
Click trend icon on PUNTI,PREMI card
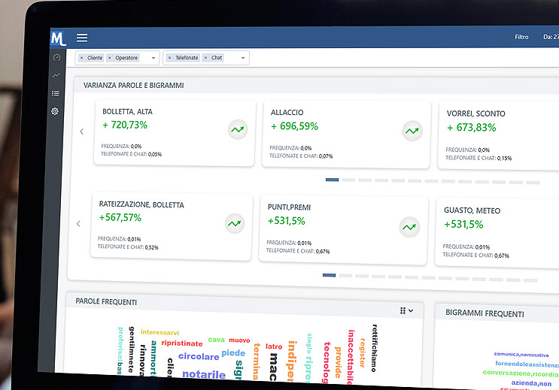pos(409,225)
